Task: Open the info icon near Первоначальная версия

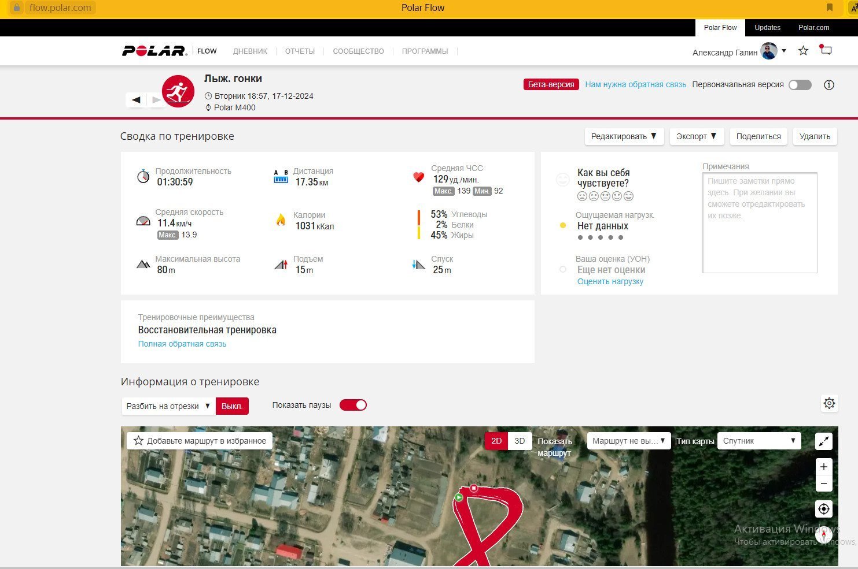Action: 829,85
